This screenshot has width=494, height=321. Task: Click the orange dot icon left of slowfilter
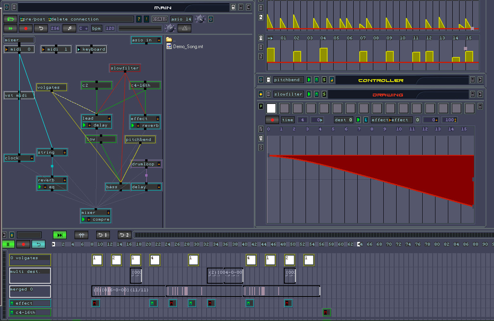click(261, 94)
